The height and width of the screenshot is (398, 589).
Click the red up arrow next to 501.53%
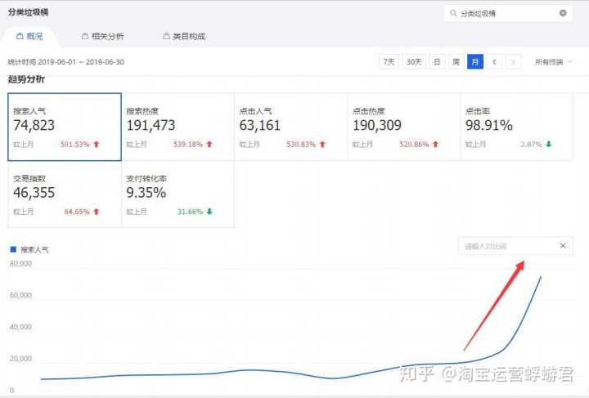97,144
